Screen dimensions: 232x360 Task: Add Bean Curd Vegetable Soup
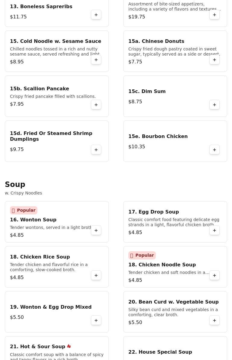pyautogui.click(x=215, y=320)
